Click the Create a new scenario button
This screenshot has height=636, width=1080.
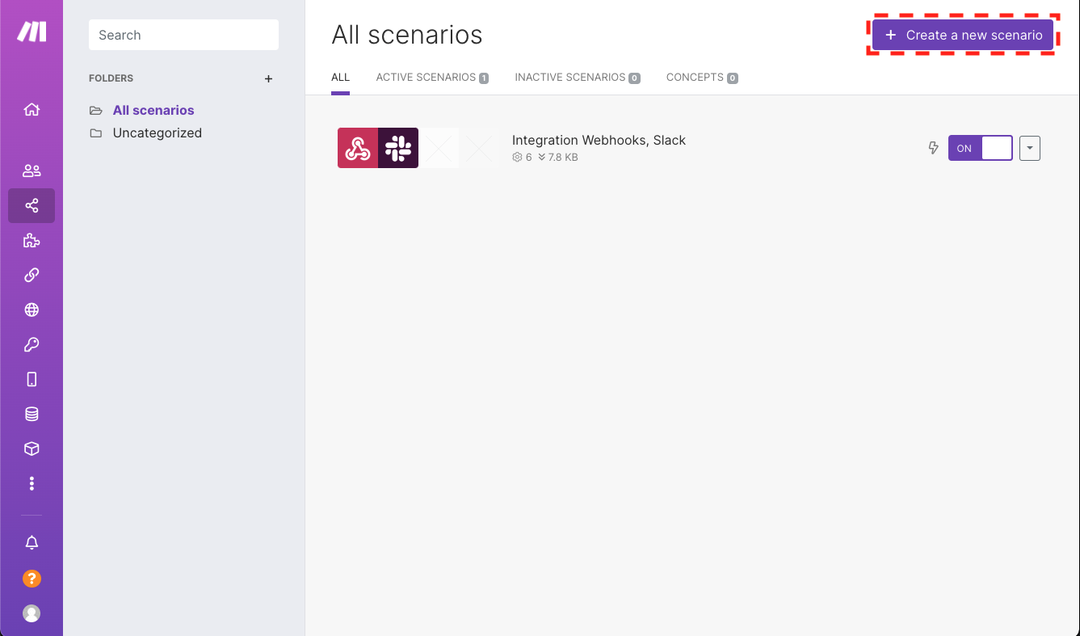962,36
